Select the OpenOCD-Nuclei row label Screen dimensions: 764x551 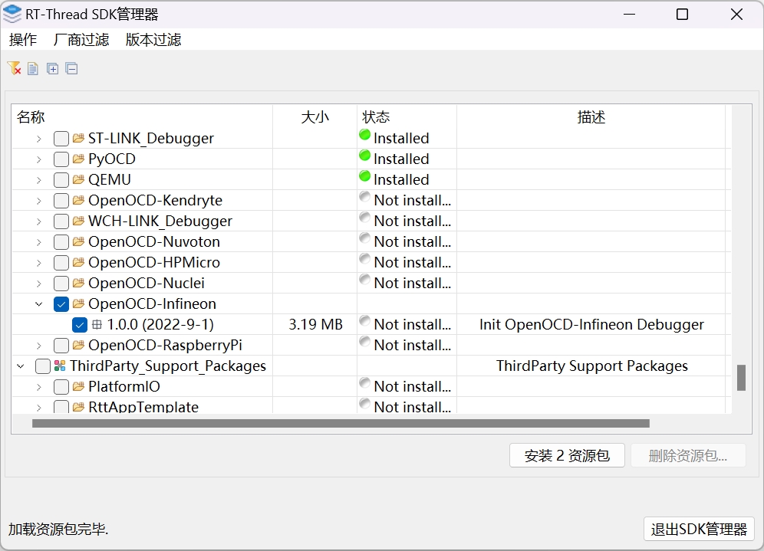pyautogui.click(x=147, y=283)
